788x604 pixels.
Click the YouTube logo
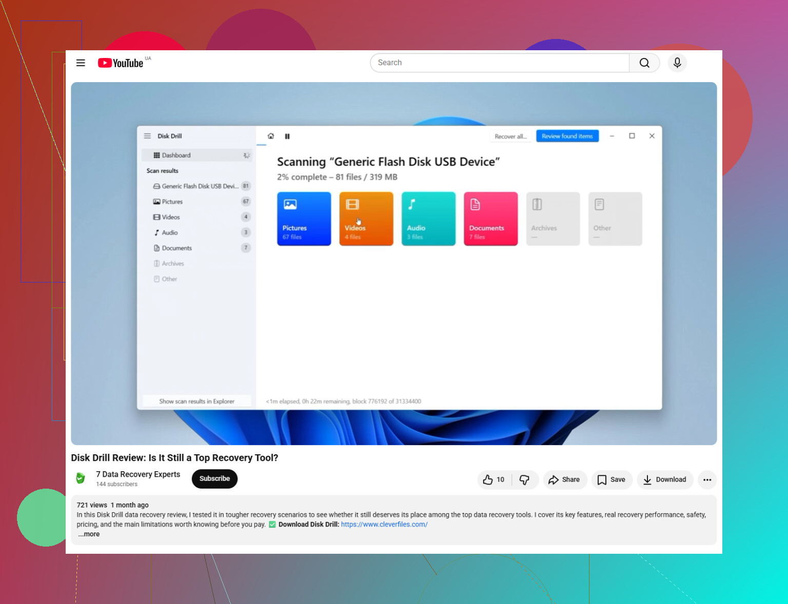tap(121, 63)
